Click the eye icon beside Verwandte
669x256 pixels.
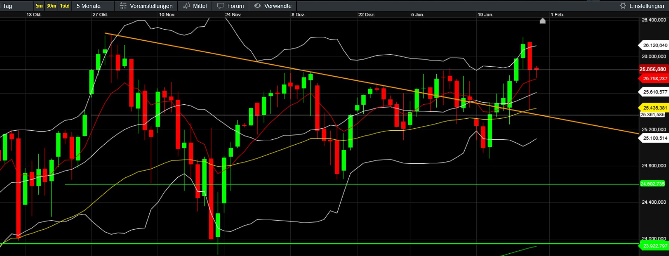pos(258,6)
